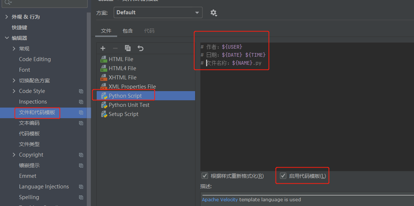
Task: Open the 方案 Default dropdown
Action: click(x=158, y=12)
